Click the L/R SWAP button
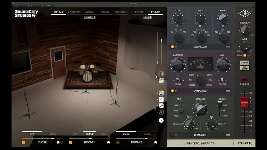 pyautogui.click(x=245, y=68)
